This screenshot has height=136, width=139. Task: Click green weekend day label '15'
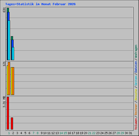click(x=65, y=133)
